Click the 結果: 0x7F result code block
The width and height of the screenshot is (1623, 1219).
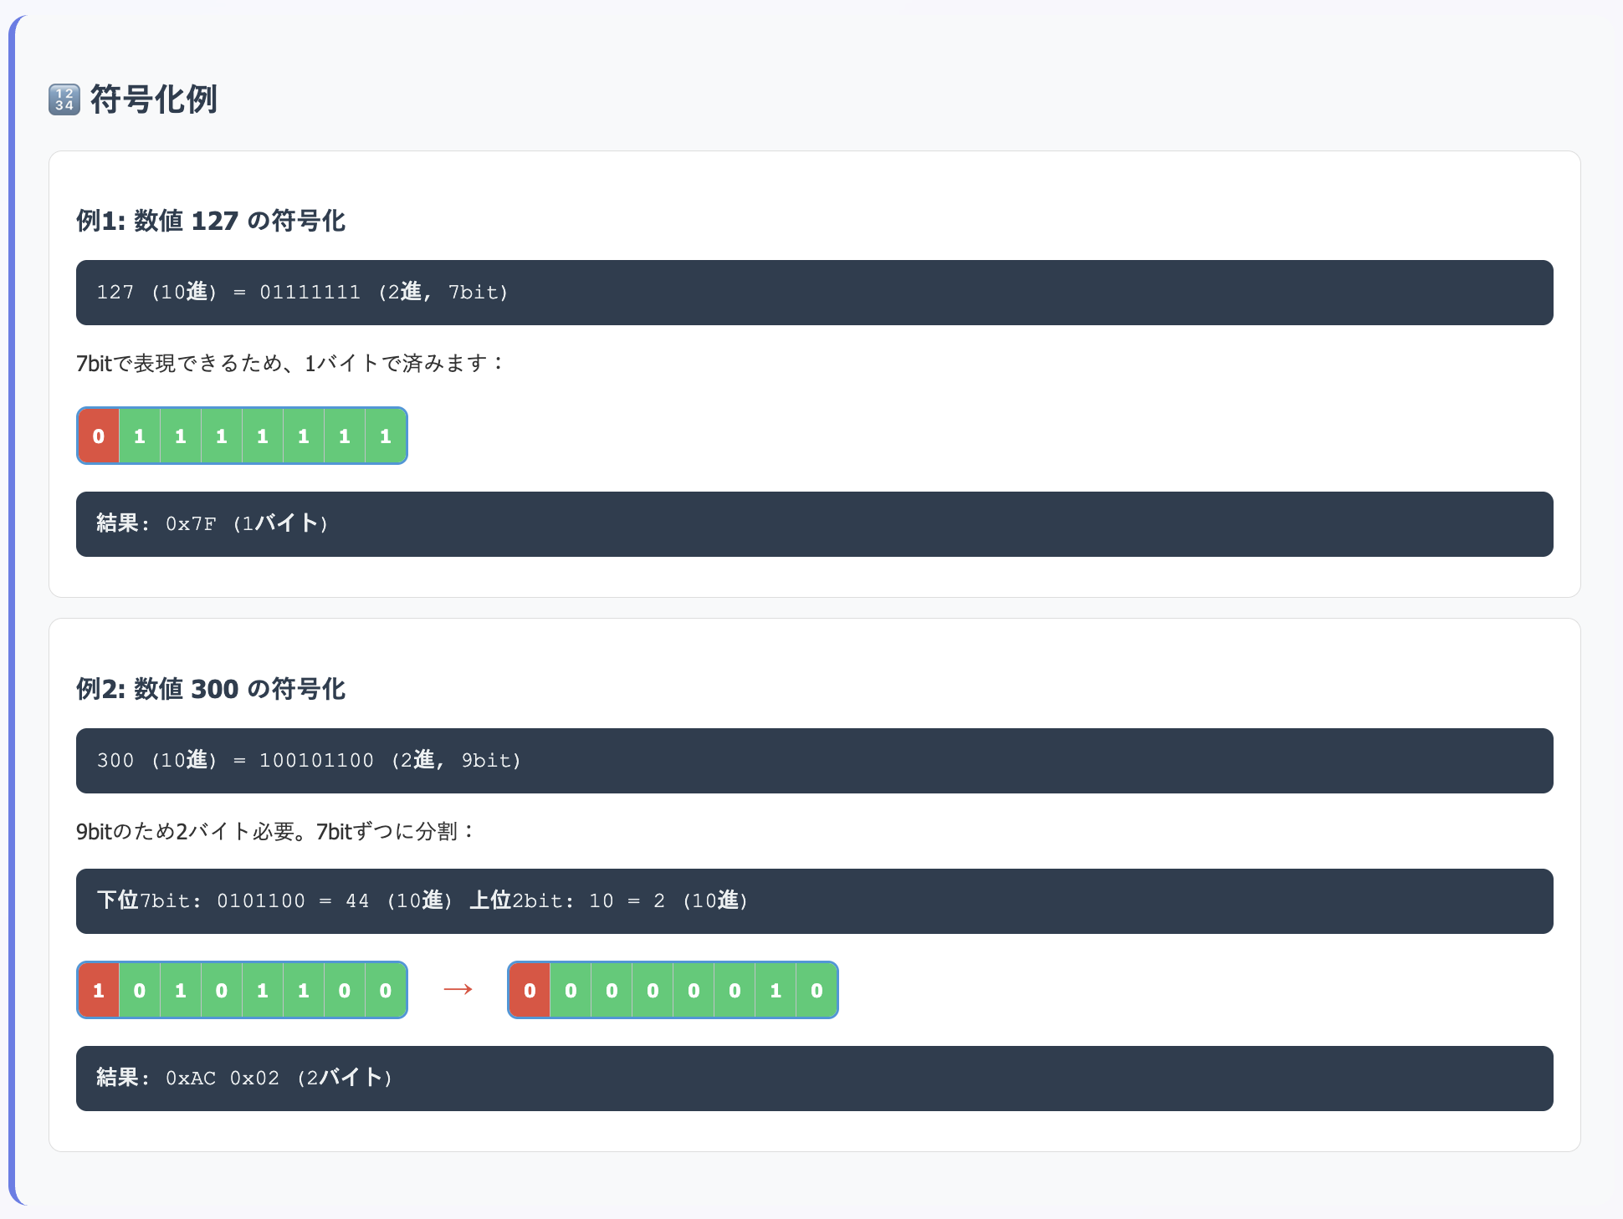pos(813,524)
